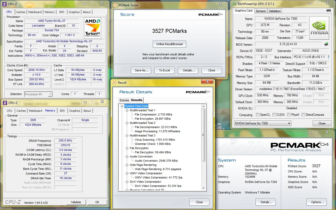
Task: Click the BIOS Version 5.72.22.41.01 field
Action: click(288, 44)
